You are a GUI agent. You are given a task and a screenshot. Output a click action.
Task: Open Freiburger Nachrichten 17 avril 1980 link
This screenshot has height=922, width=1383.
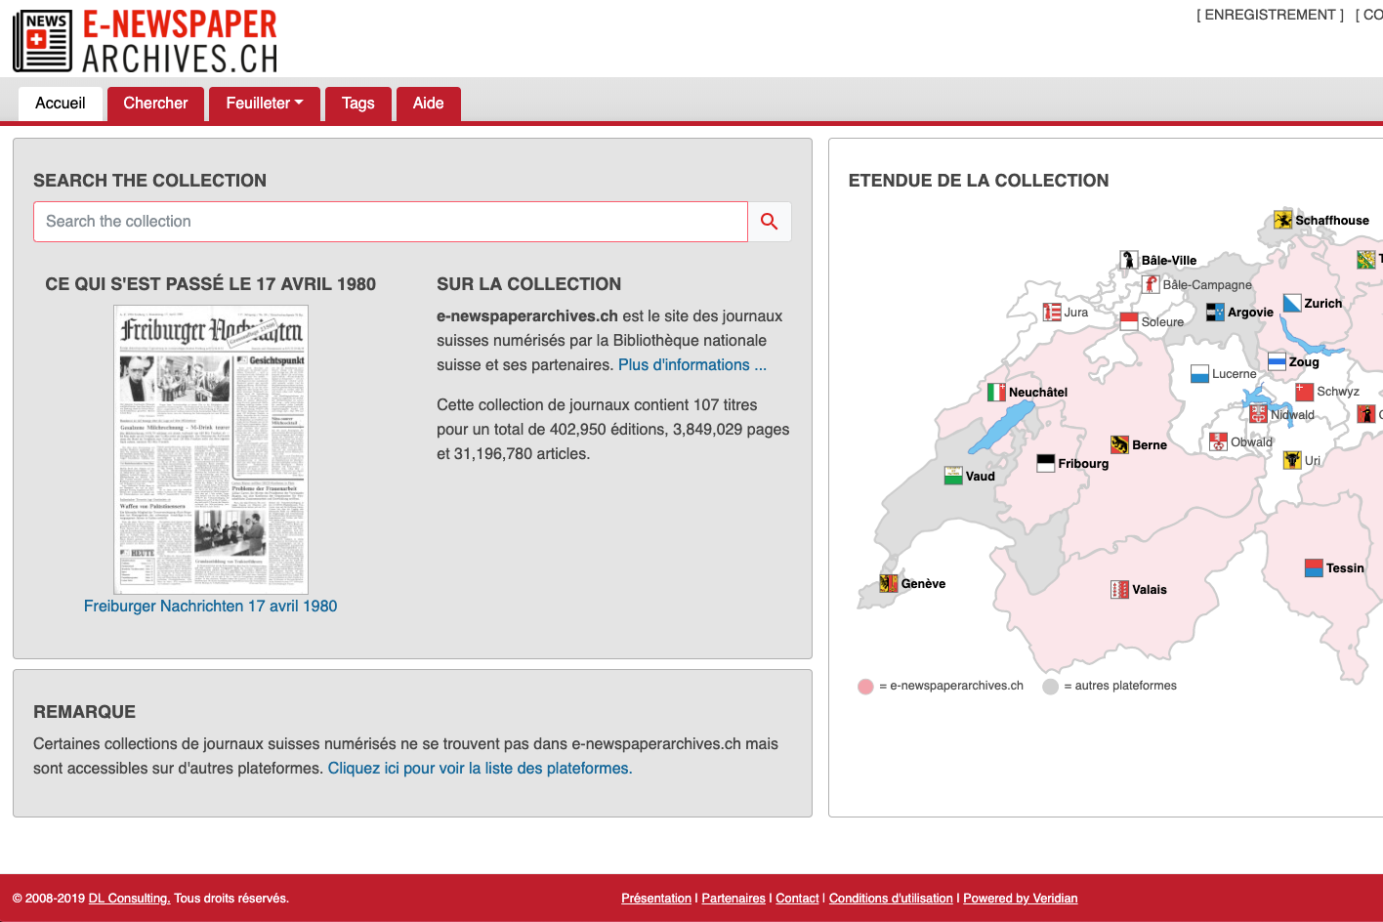[x=210, y=607]
